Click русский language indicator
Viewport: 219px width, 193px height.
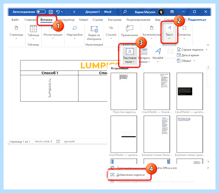point(70,141)
